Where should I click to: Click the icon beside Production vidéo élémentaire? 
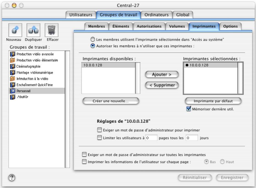pos(13,60)
